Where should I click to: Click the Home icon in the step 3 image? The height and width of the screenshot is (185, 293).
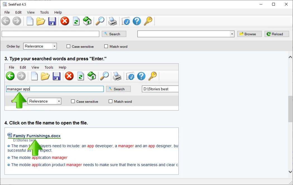tap(92, 76)
